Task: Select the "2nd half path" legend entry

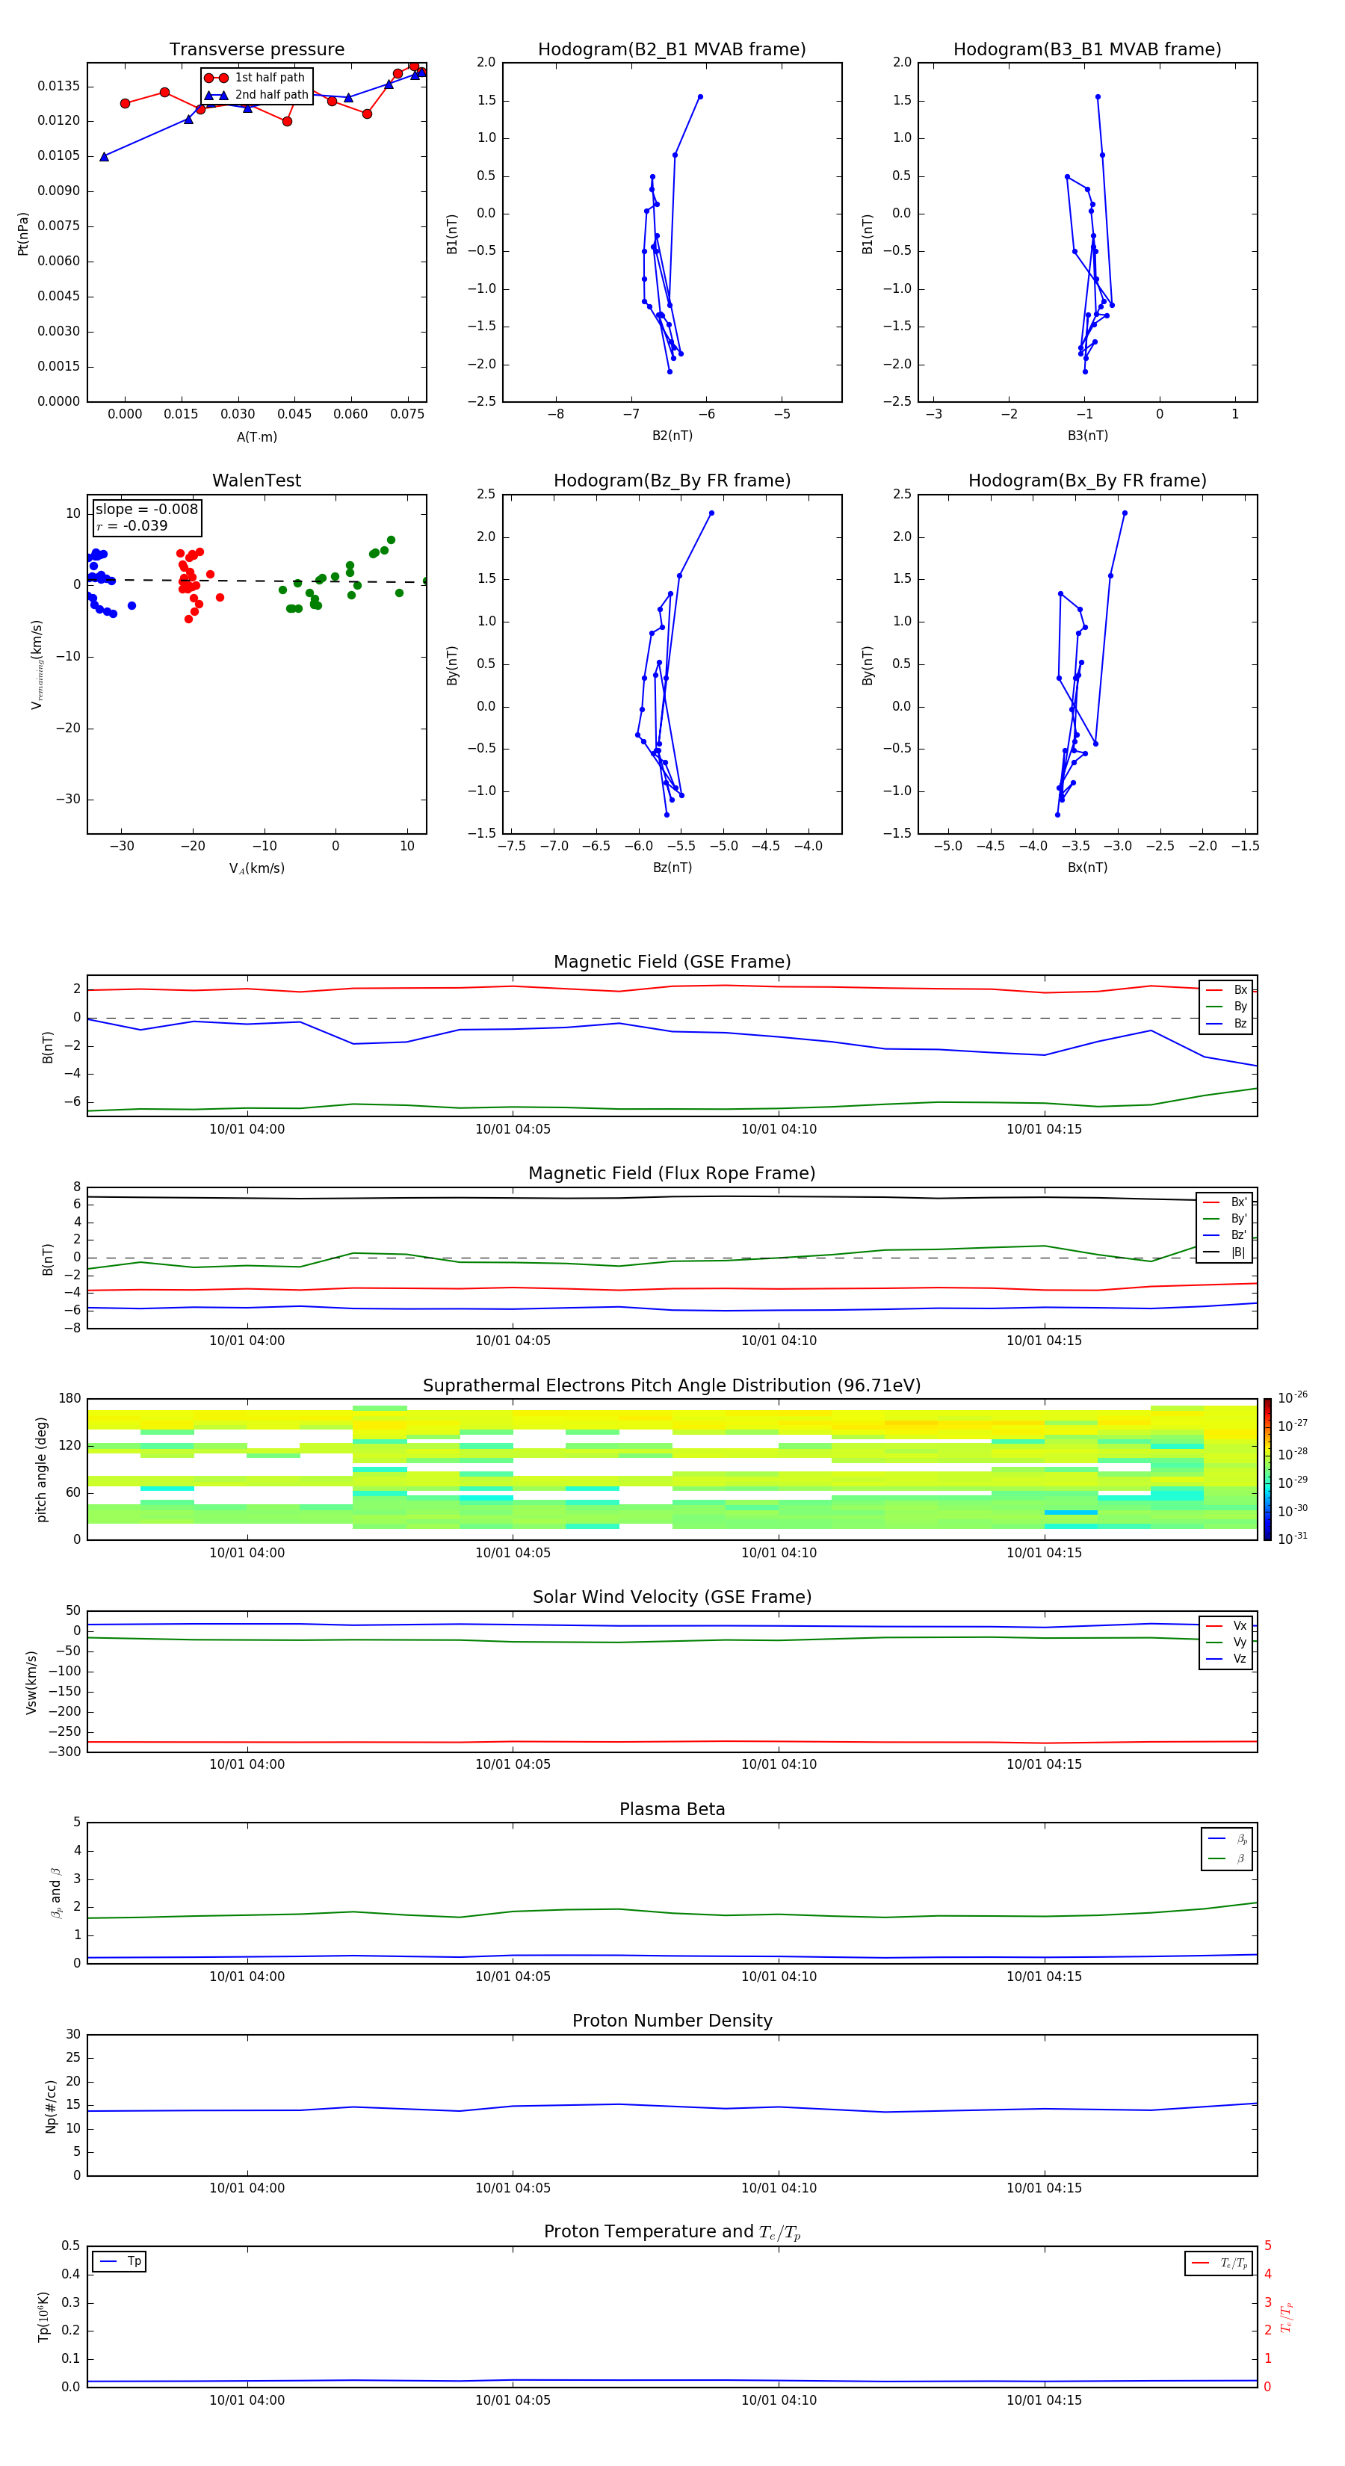Action: [256, 95]
